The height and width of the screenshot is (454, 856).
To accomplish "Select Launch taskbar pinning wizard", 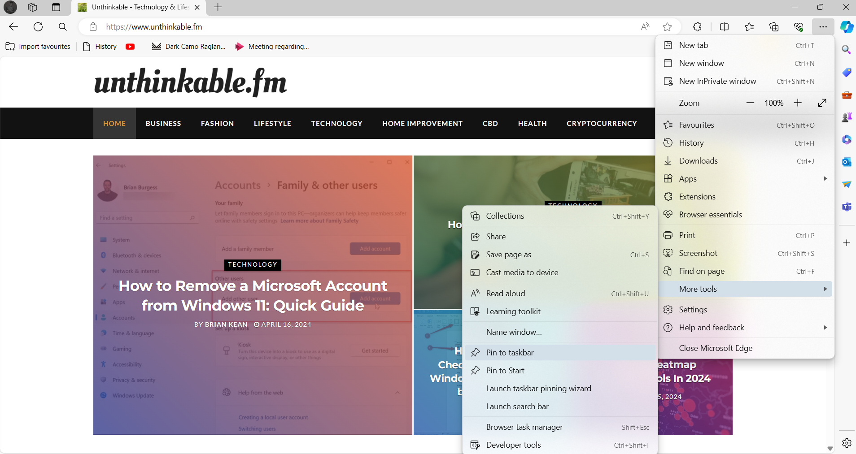I will pos(560,389).
